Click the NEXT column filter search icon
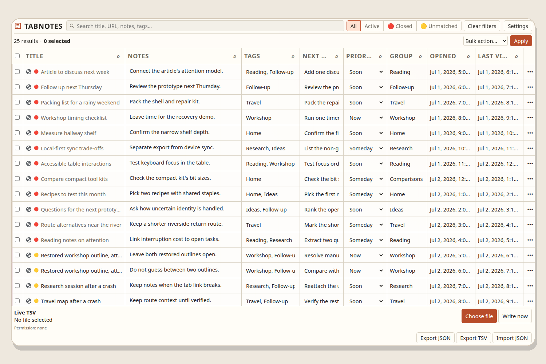Viewport: 546px width, 364px height. point(337,56)
